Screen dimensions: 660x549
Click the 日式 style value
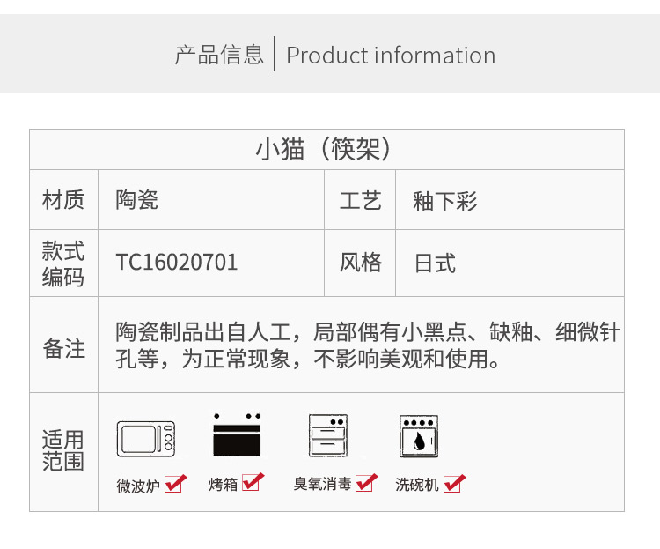435,263
